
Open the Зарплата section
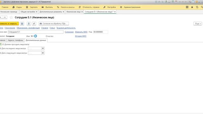click(x=32, y=7)
